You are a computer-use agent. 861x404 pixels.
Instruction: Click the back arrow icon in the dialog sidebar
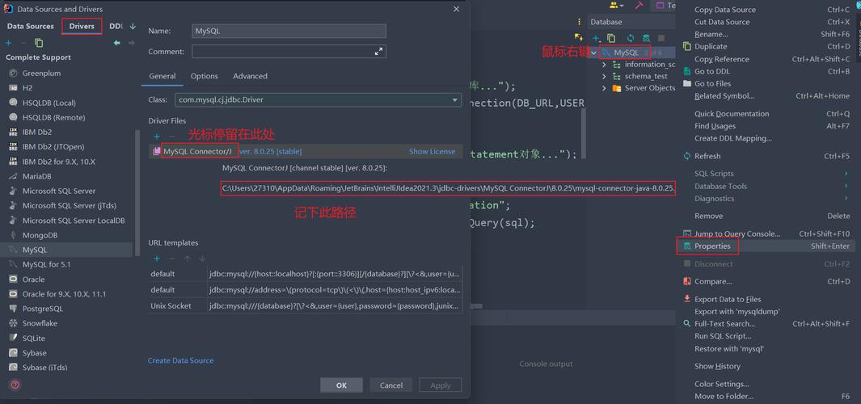[117, 43]
